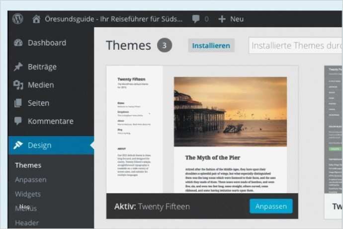Go to the Medien section
The height and width of the screenshot is (229, 343).
coord(51,85)
